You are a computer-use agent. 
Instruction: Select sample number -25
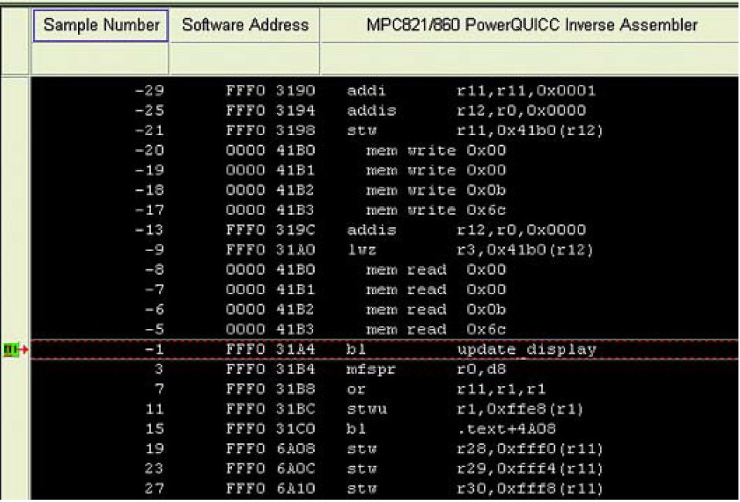pos(149,110)
